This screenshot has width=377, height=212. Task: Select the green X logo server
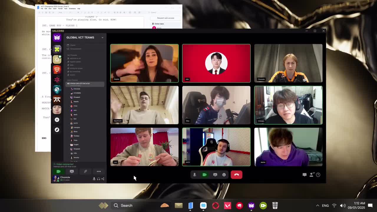point(57,49)
